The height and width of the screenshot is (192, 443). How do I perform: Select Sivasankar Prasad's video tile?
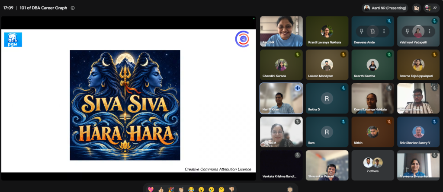(327, 165)
